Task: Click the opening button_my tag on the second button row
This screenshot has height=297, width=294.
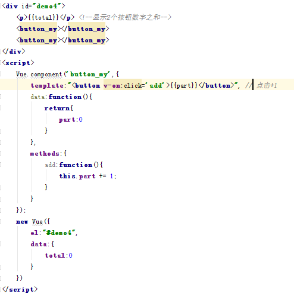Action: [39, 41]
